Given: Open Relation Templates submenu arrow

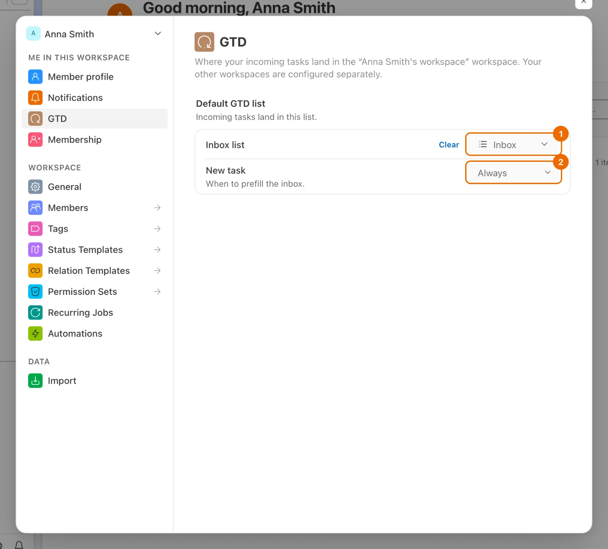Looking at the screenshot, I should [x=157, y=271].
